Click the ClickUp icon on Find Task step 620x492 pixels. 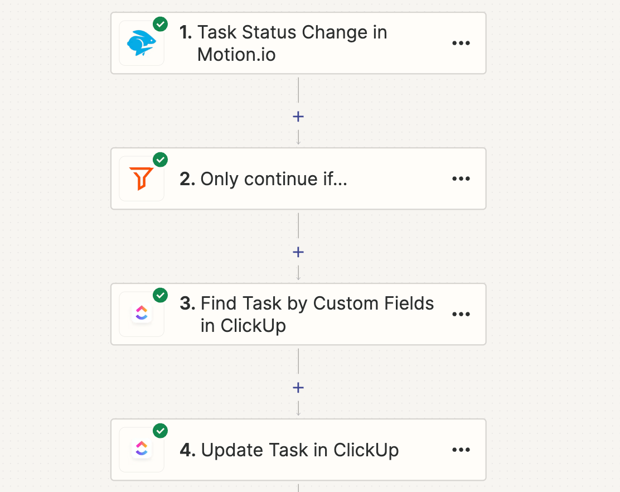click(141, 315)
